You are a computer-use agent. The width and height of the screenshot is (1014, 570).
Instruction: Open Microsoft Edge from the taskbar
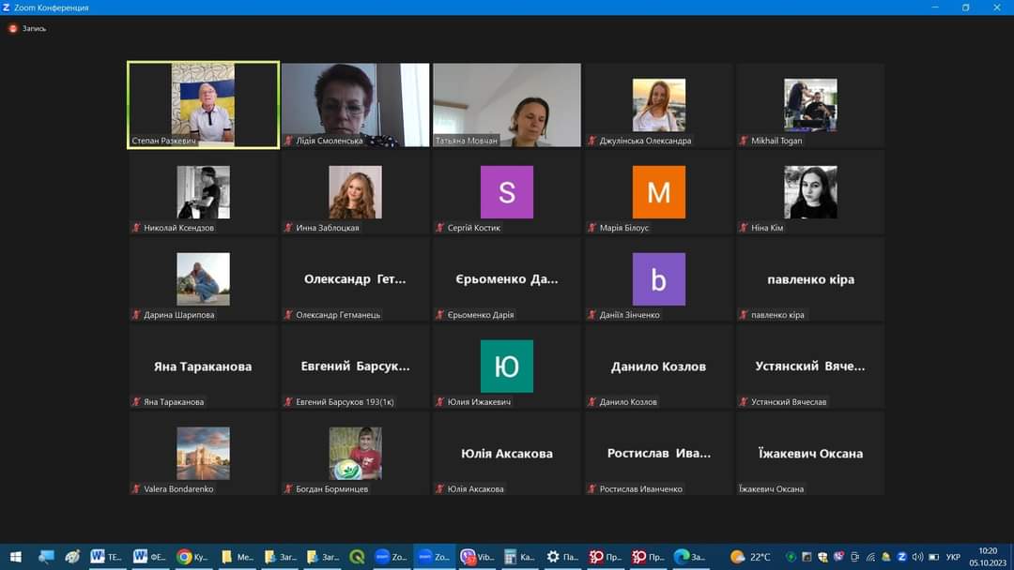click(682, 557)
